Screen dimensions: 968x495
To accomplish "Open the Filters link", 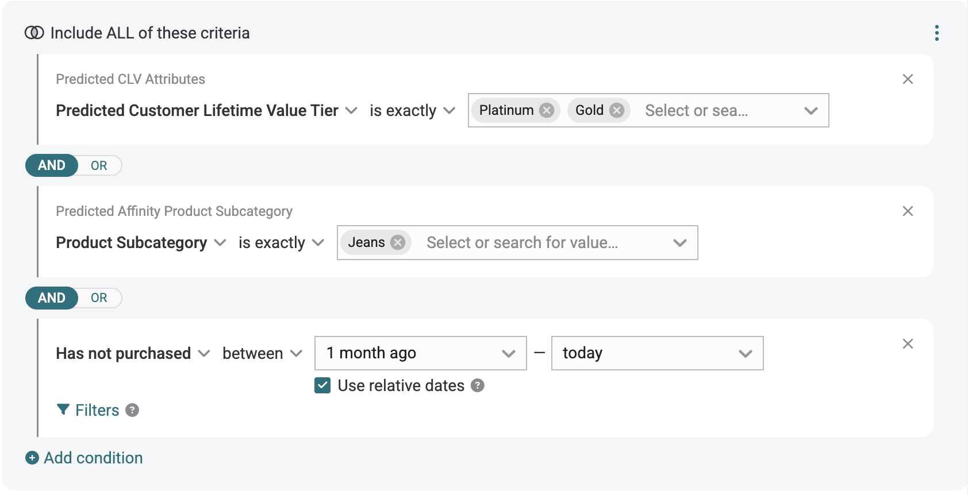I will 97,410.
